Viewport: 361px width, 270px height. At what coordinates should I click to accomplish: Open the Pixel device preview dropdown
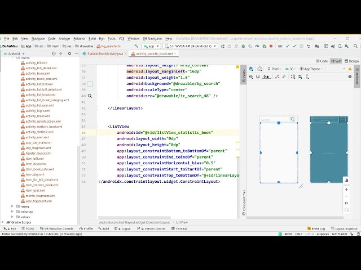275,69
